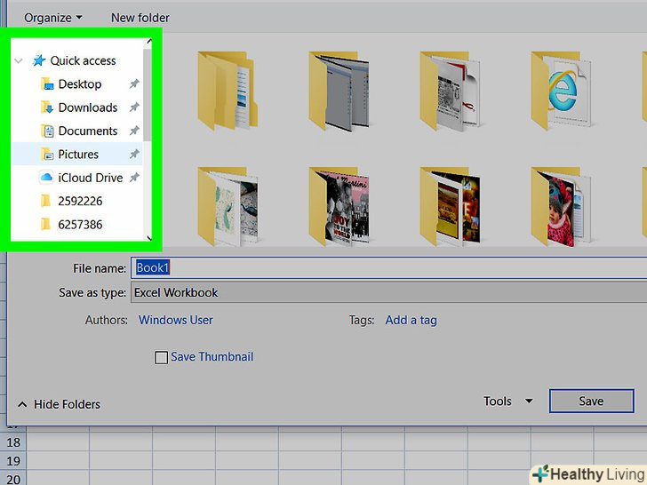Click the Save button
647x485 pixels.
[591, 402]
